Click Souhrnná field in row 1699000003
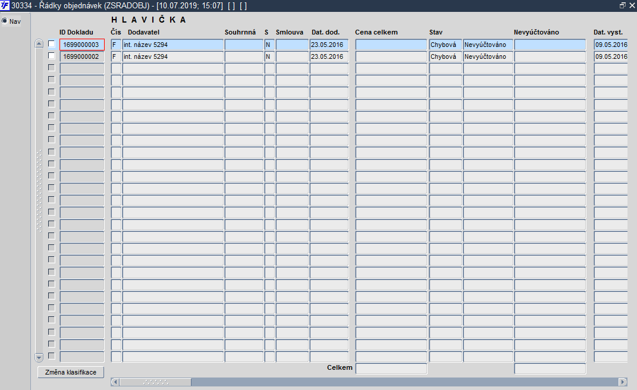The height and width of the screenshot is (390, 637). click(244, 45)
